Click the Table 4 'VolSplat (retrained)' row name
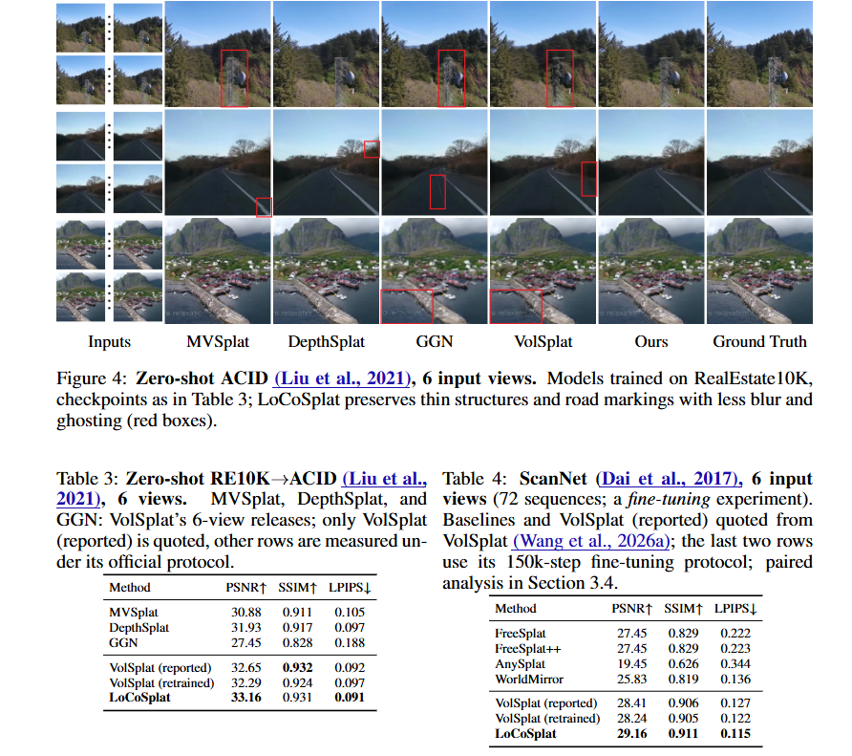Viewport: 852px width, 756px height. tap(547, 719)
